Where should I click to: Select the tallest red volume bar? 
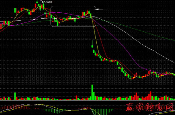(x=150, y=96)
